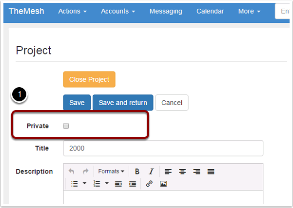Align description text to the right

196,171
